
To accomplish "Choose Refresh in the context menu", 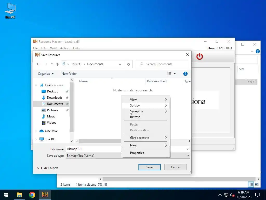I will [x=146, y=117].
